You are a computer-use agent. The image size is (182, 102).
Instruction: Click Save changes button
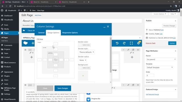tap(63, 88)
